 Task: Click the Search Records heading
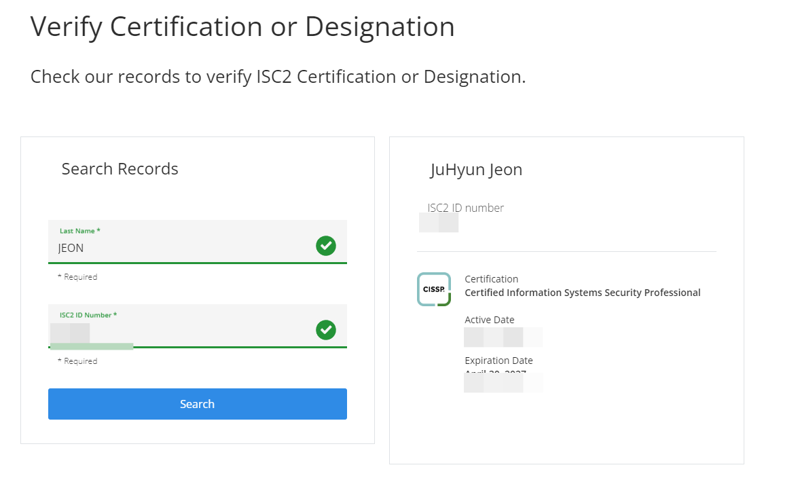(x=120, y=168)
